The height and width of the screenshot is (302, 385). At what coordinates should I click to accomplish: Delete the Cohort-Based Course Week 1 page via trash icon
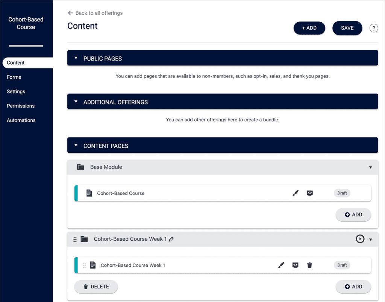[x=309, y=265]
